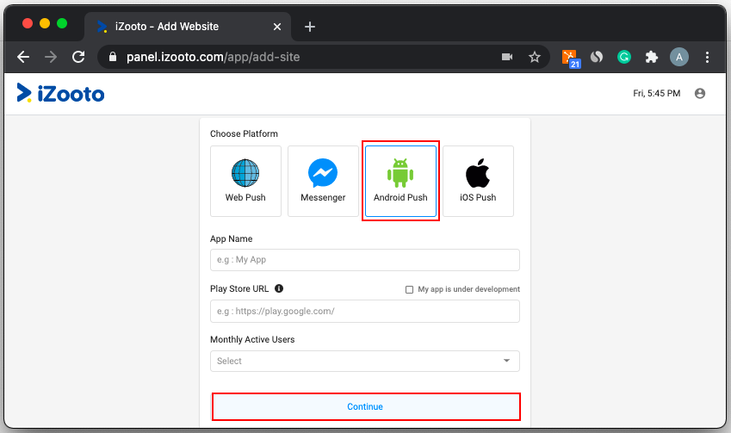Select the Web Push platform

click(245, 181)
